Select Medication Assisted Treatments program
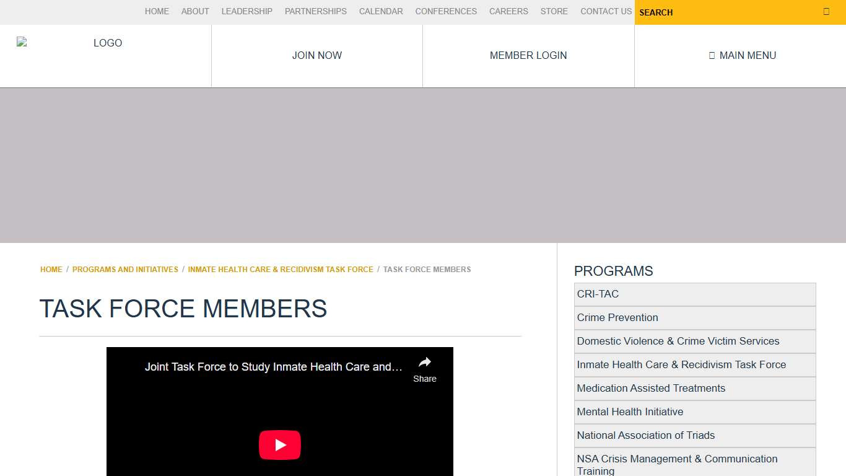This screenshot has height=476, width=846. pyautogui.click(x=651, y=388)
